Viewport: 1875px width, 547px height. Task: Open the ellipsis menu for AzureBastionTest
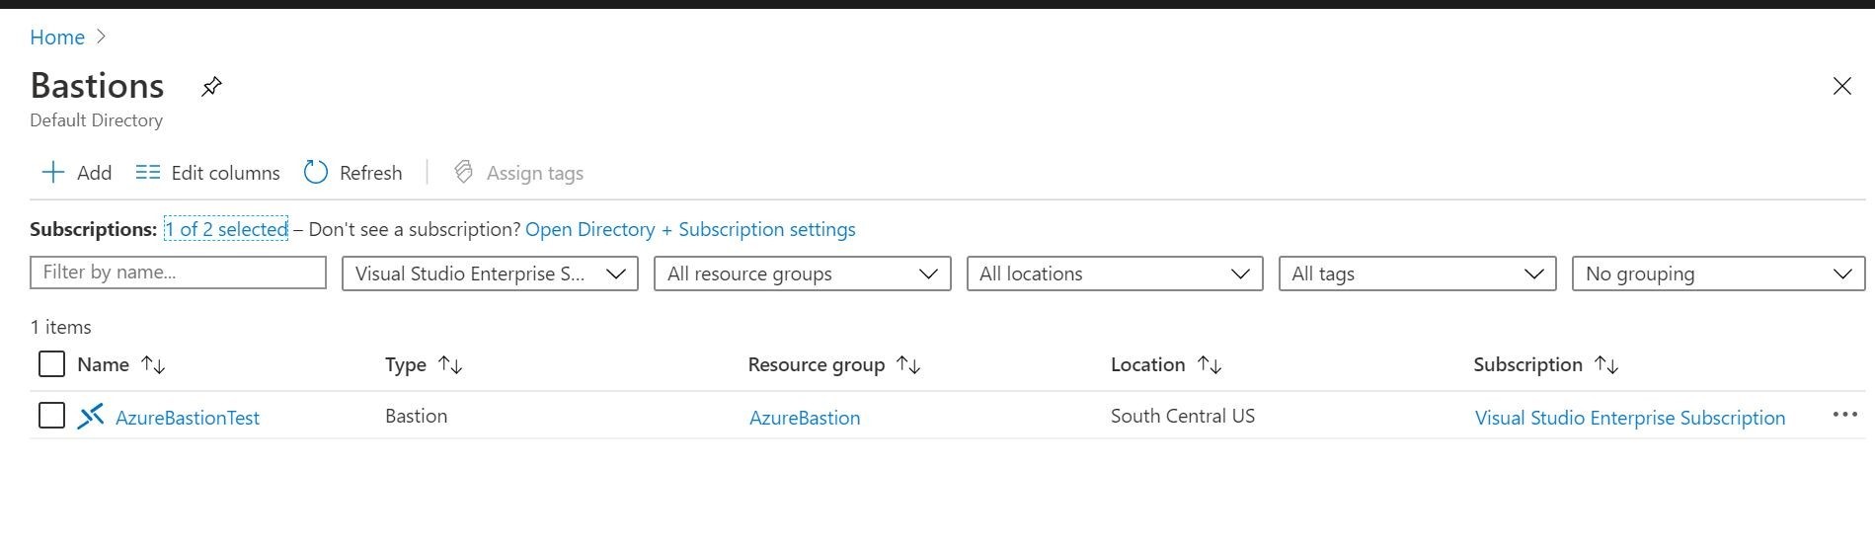(1844, 415)
